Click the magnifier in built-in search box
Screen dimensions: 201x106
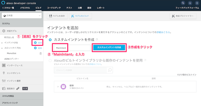(x=110, y=70)
